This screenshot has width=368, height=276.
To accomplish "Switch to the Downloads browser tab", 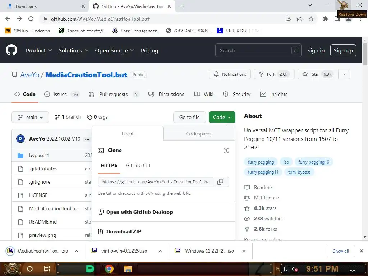I will pos(45,6).
